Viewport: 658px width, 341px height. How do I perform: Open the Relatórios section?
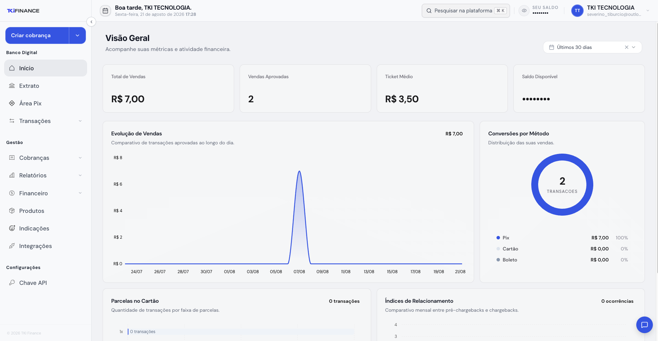[x=45, y=175]
